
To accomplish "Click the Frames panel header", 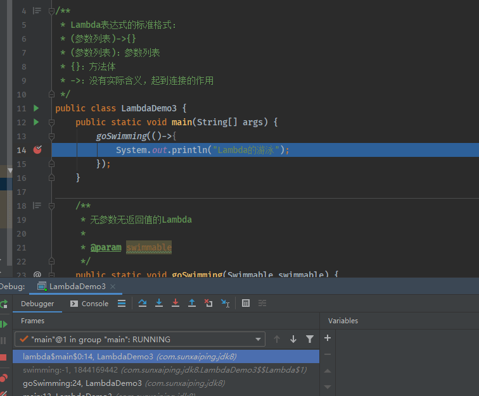I will coord(33,321).
